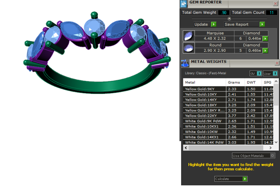Close the Metal Weights panel
Screen dimensions: 280x188
click(277, 63)
